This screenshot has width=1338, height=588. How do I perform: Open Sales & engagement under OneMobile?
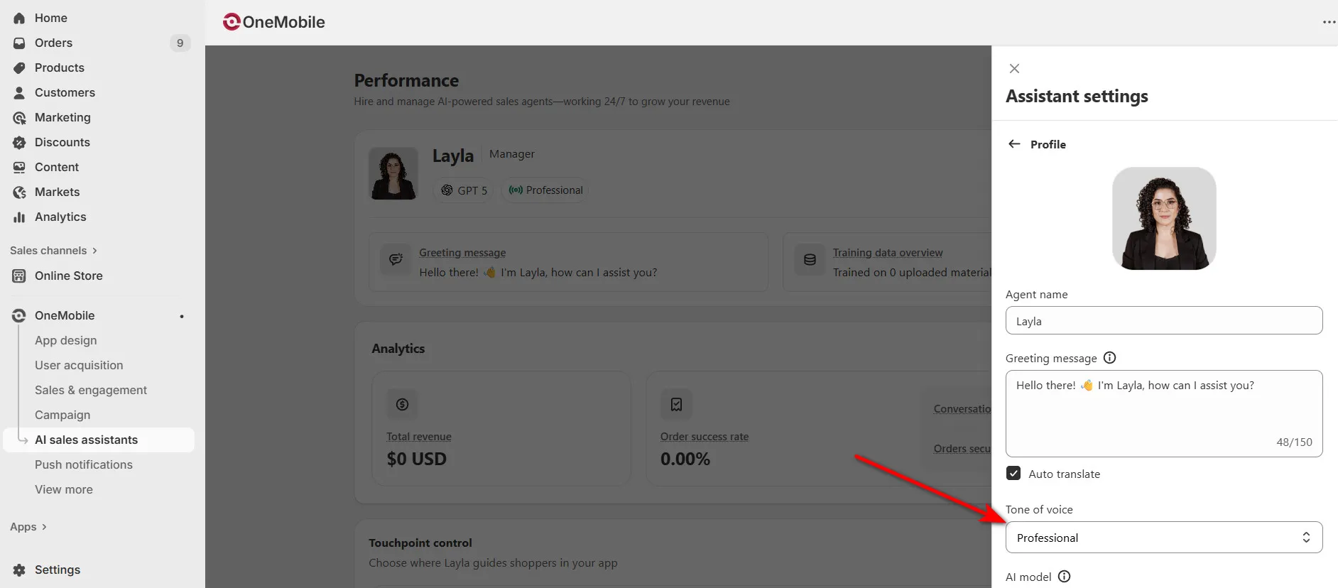(x=91, y=391)
